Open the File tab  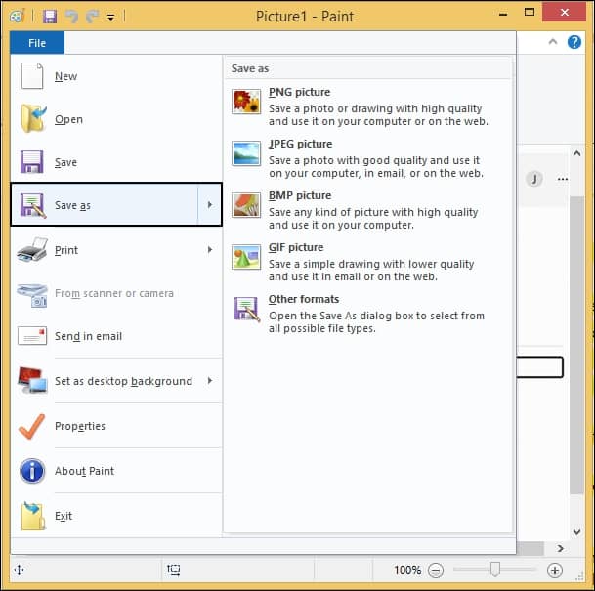pyautogui.click(x=37, y=43)
